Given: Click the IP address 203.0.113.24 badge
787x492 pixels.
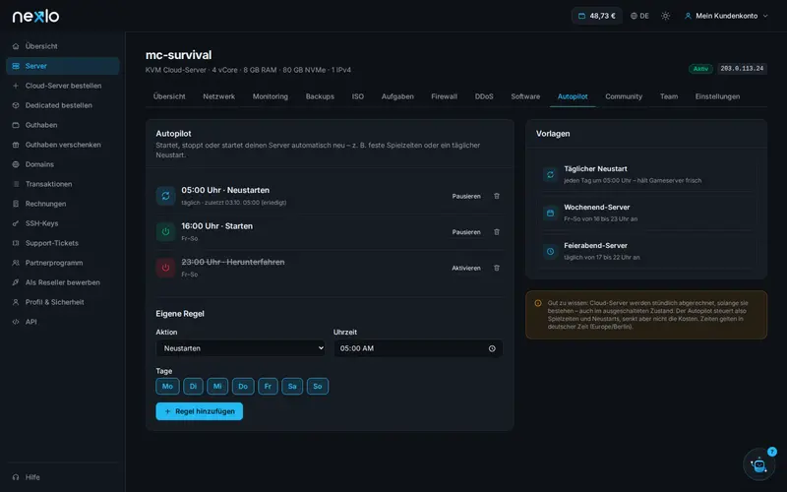Looking at the screenshot, I should [x=742, y=68].
